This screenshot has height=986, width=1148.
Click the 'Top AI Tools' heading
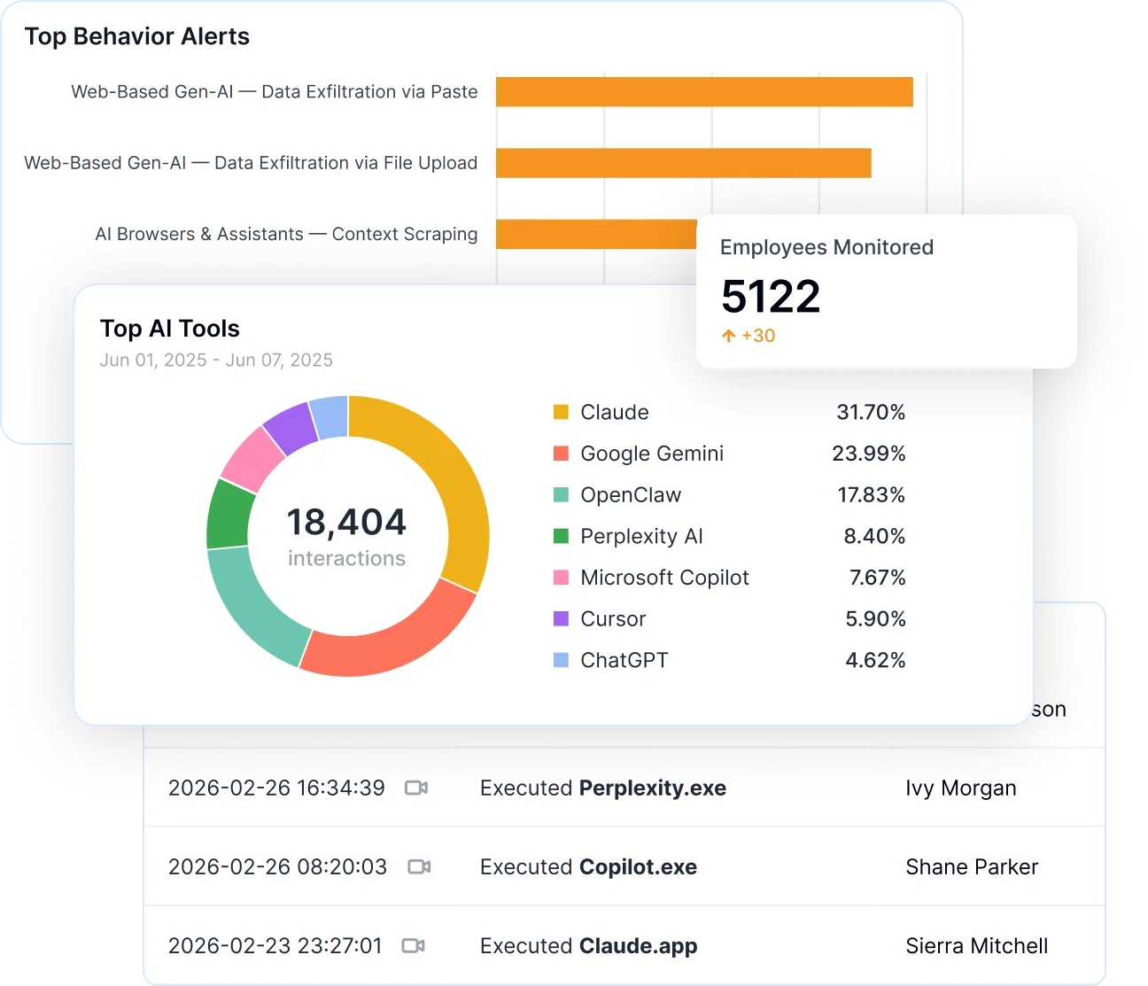coord(170,329)
